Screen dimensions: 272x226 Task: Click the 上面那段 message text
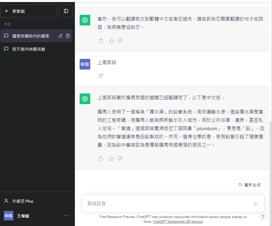click(x=107, y=62)
